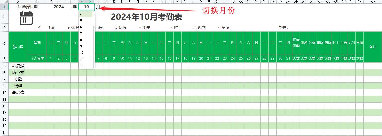Select the month cell showing 10
Screen dimensions: 382x136
coord(86,7)
